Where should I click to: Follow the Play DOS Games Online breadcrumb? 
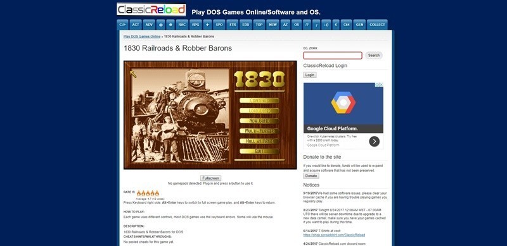click(x=142, y=37)
